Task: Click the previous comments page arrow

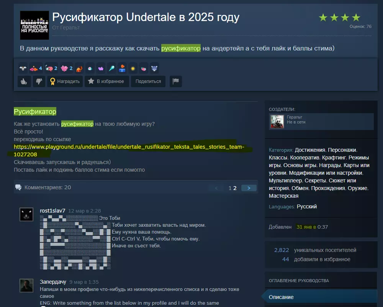Action: 216,188
